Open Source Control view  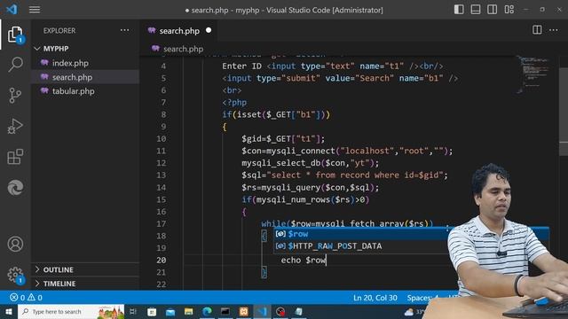click(15, 96)
